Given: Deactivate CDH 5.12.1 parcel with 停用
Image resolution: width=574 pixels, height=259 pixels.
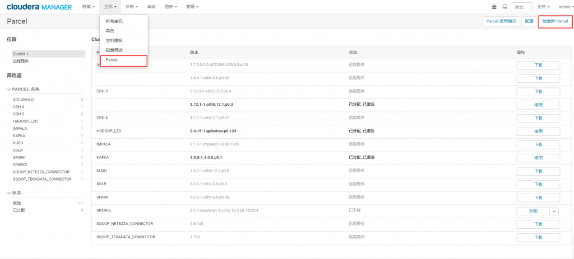Looking at the screenshot, I should pos(538,105).
